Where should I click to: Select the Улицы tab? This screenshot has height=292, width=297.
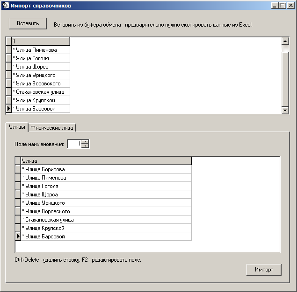pyautogui.click(x=17, y=127)
